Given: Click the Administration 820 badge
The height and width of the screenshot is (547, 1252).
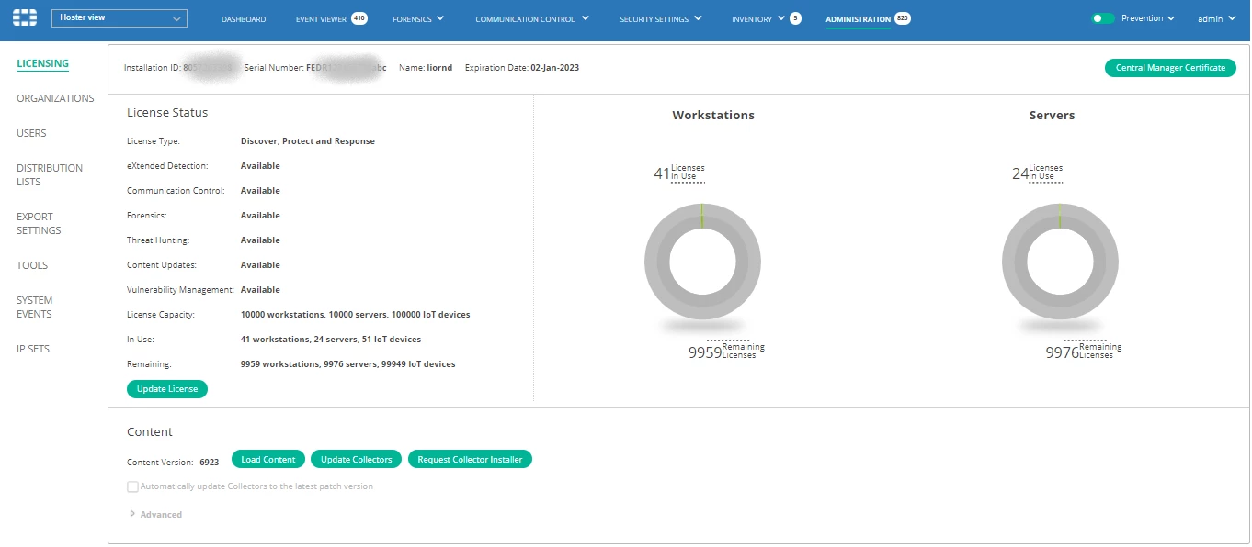Looking at the screenshot, I should [903, 18].
